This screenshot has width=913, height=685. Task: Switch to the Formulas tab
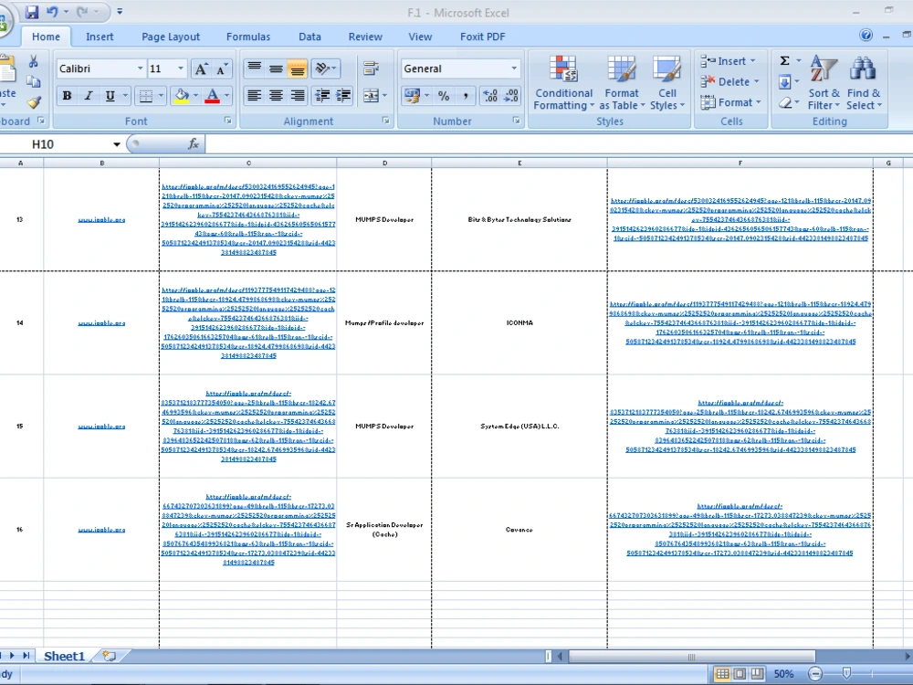(x=248, y=37)
